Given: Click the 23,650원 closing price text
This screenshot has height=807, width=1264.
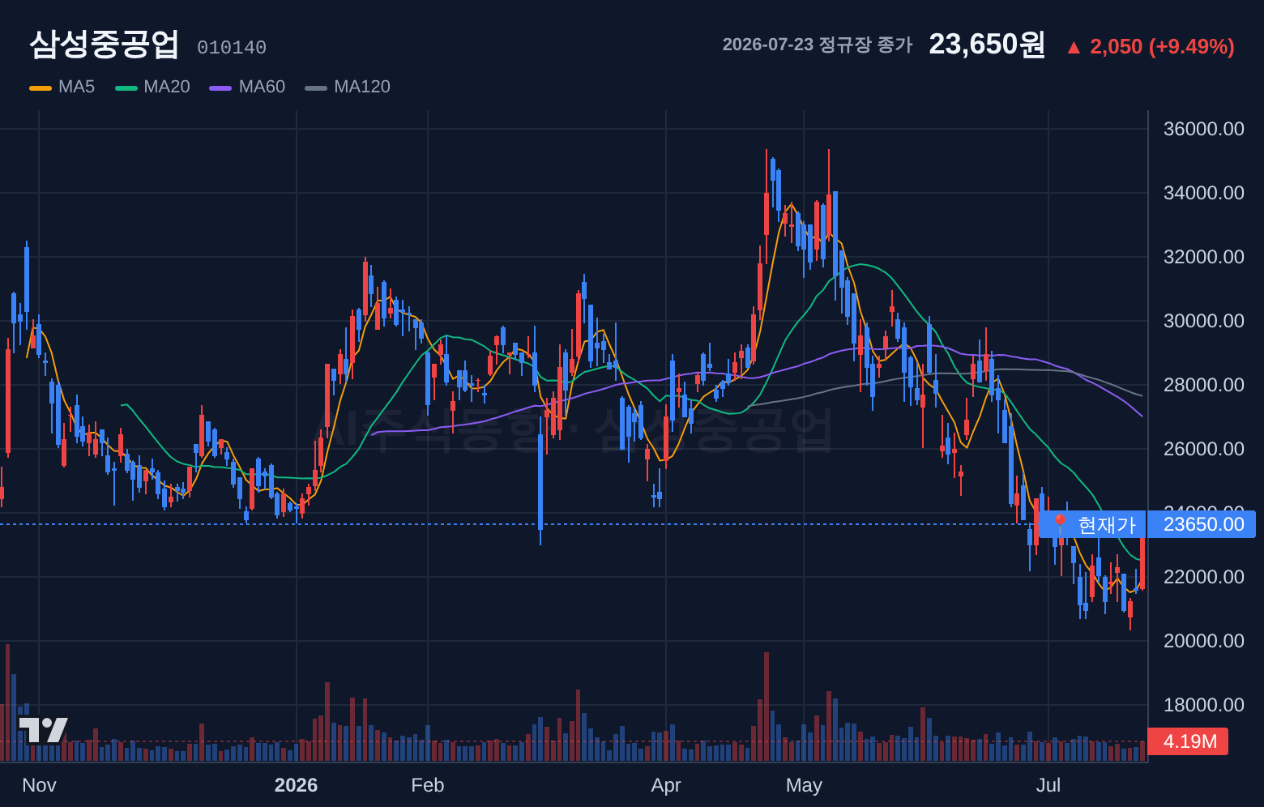Looking at the screenshot, I should pos(987,44).
